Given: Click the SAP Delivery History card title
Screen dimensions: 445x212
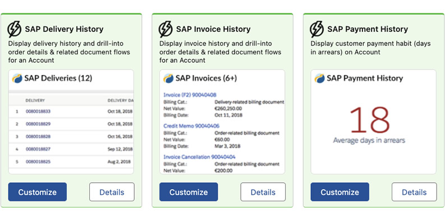Looking at the screenshot, I should (64, 29).
